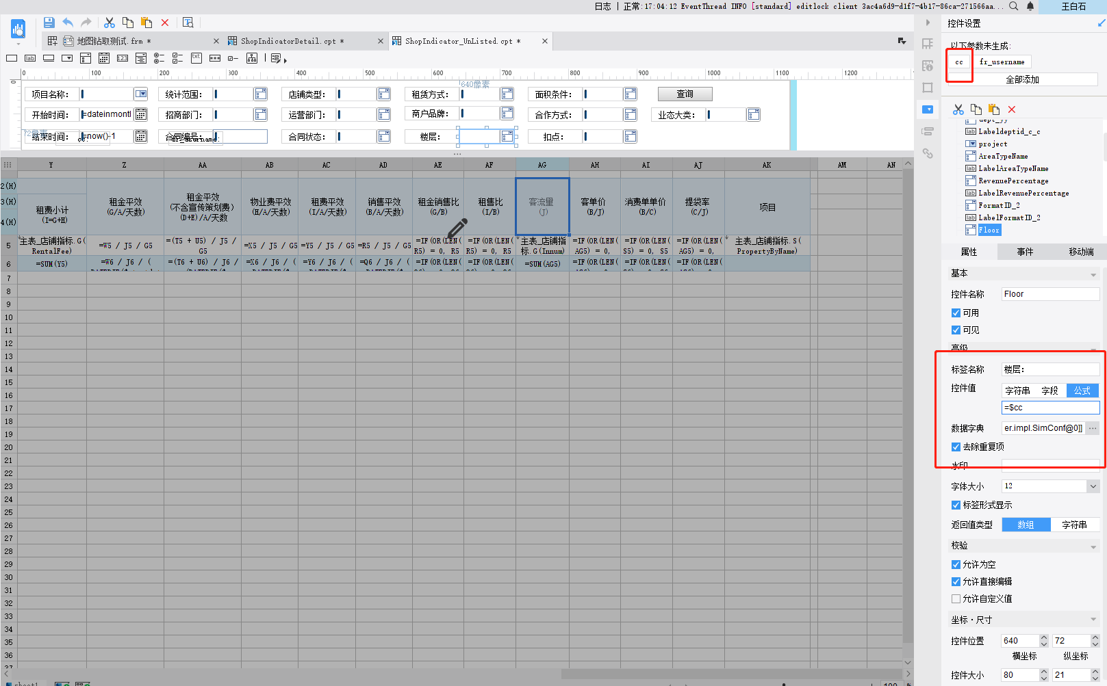The width and height of the screenshot is (1107, 686).
Task: Open the widget settings panel icon in sidebar
Action: click(x=928, y=109)
